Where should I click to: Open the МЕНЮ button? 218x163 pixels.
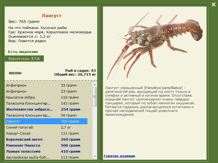pos(15,73)
